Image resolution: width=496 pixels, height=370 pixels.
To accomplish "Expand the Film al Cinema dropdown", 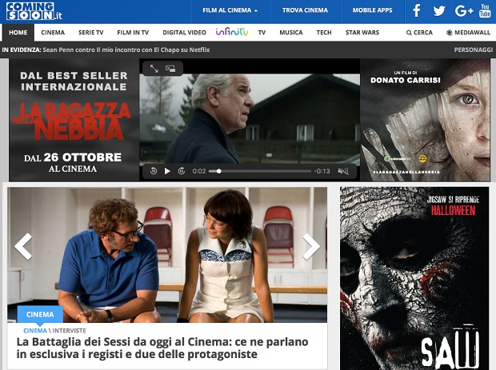I will (230, 11).
